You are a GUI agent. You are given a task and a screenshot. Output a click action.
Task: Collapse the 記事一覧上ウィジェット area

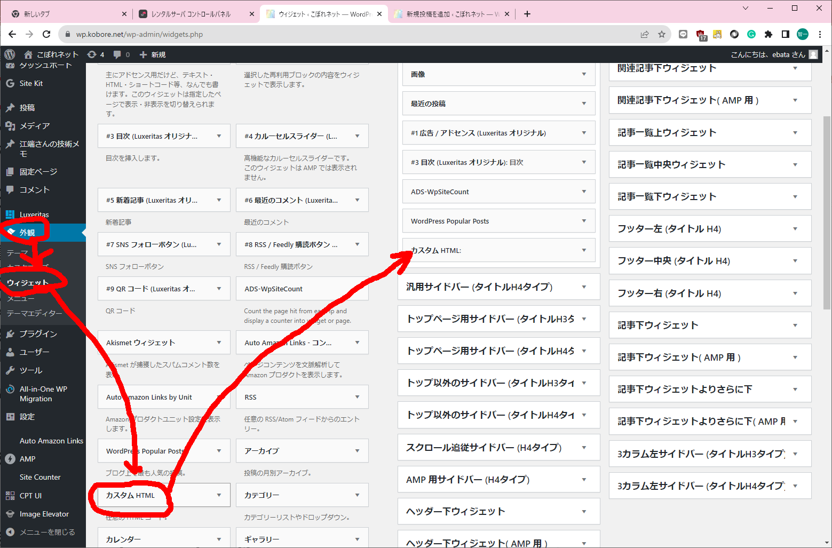tap(795, 133)
